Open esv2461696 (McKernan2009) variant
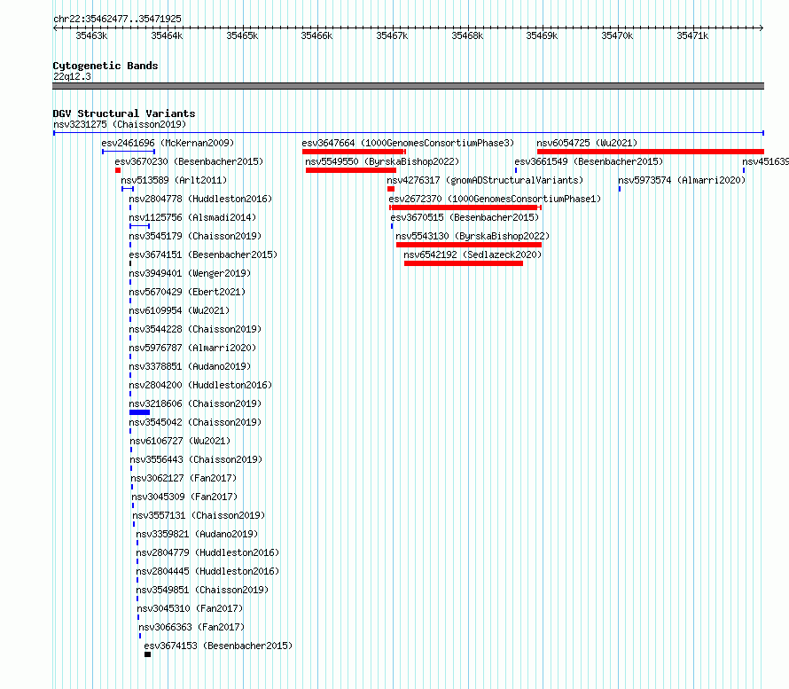 168,143
